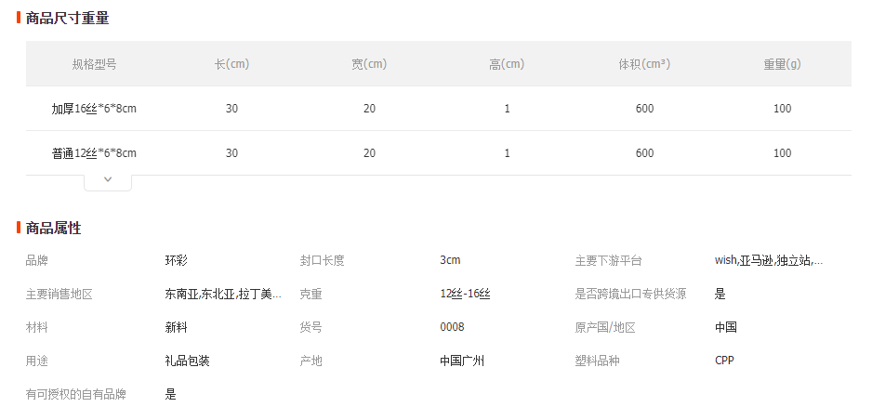This screenshot has width=872, height=407.
Task: Click the origin value 中国广州
Action: coord(462,361)
